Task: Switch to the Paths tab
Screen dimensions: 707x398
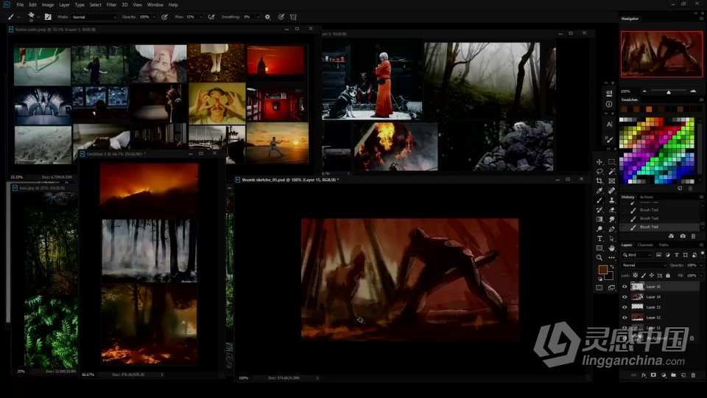Action: point(664,245)
